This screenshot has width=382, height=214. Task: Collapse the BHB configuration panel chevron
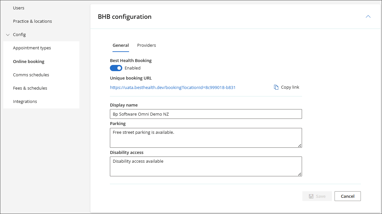point(368,17)
